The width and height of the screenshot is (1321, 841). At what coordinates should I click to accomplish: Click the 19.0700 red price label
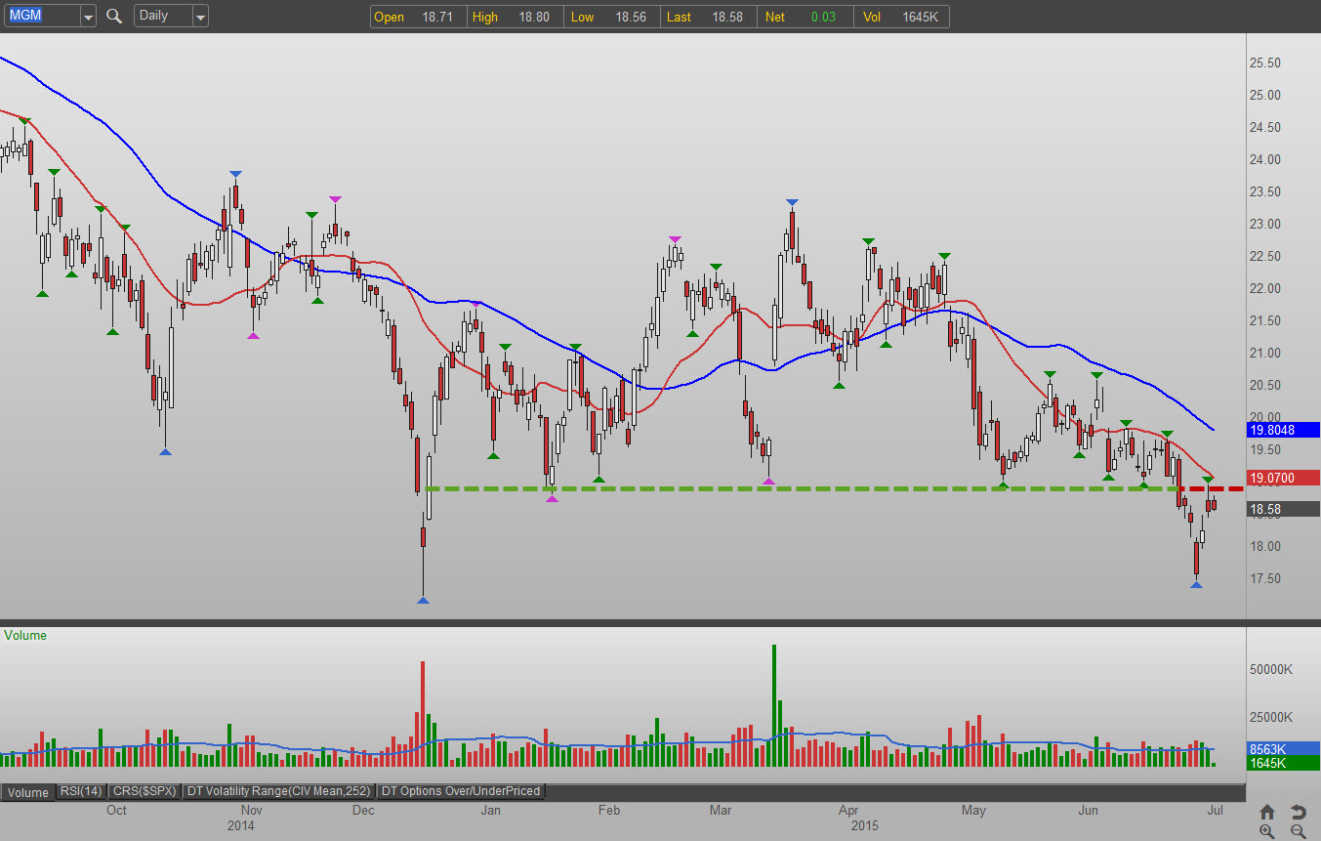tap(1283, 478)
